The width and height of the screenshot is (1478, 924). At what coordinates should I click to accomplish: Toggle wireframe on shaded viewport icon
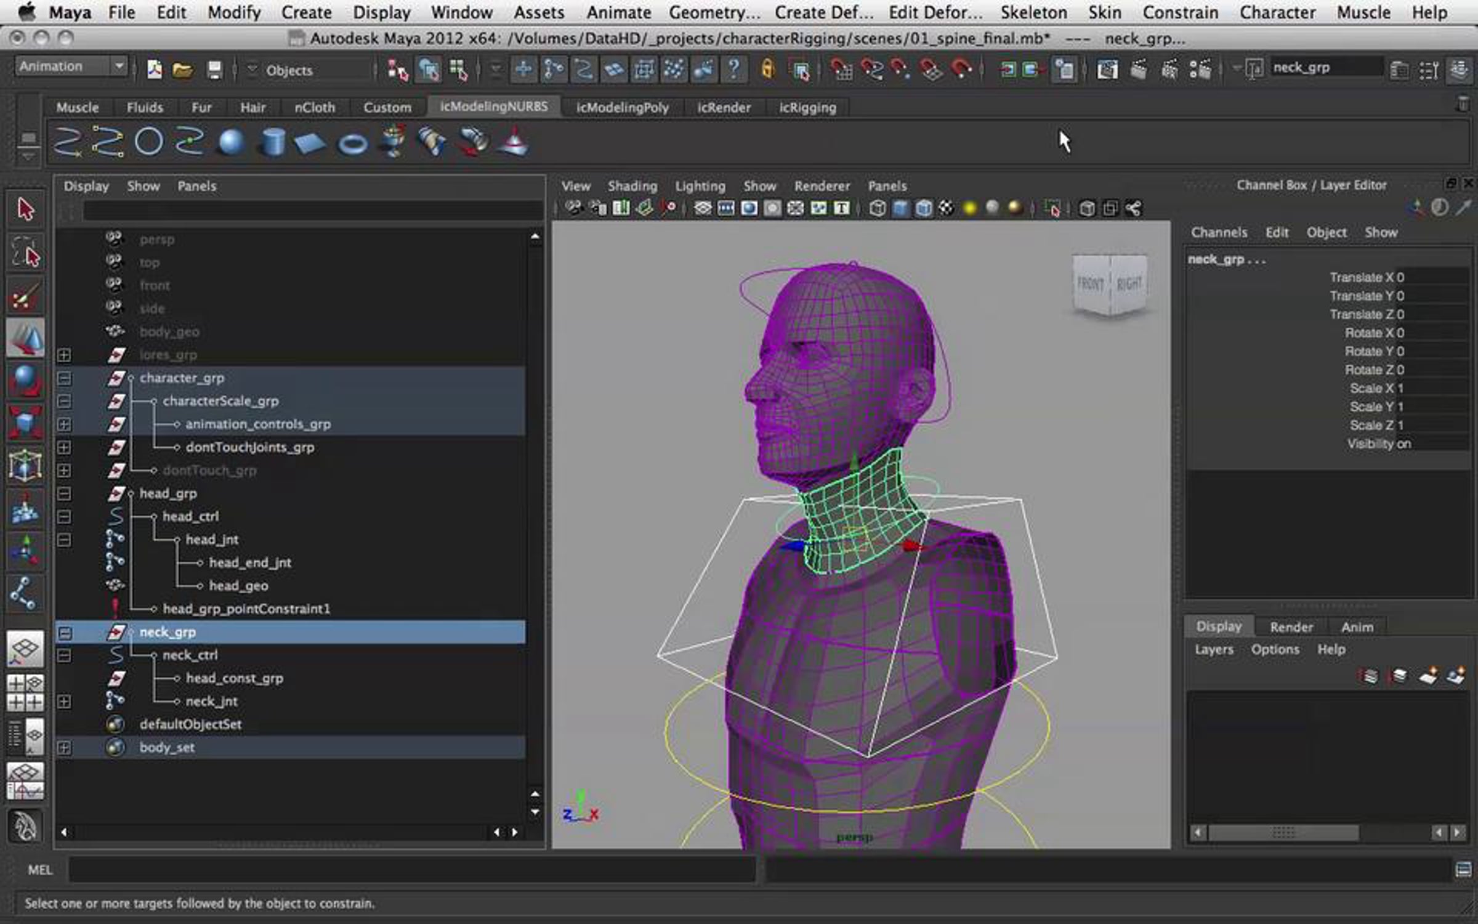coord(923,209)
